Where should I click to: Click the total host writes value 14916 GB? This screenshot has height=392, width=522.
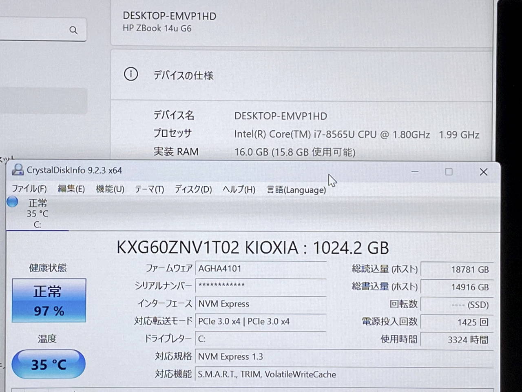pos(457,287)
